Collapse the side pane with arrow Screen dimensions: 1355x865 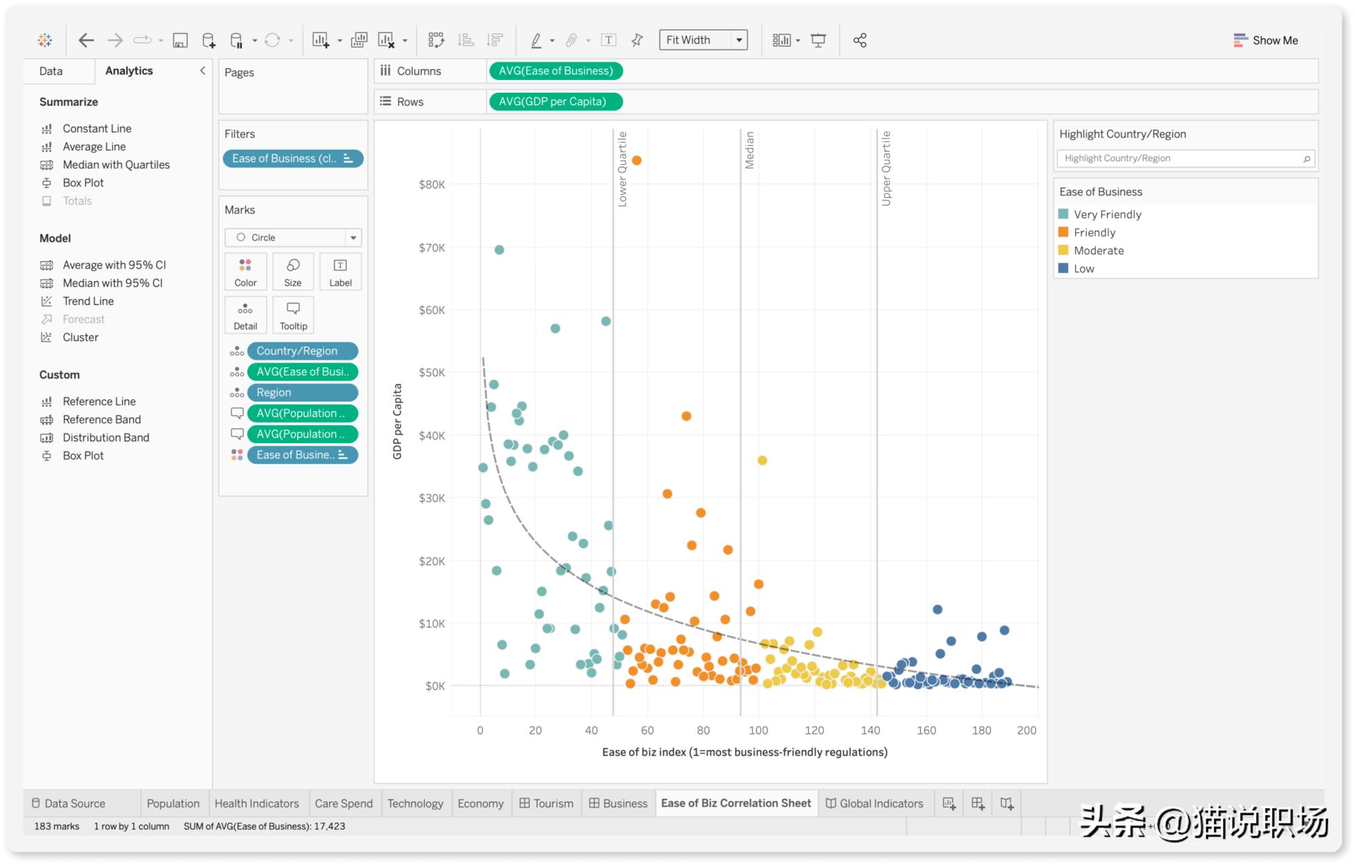pyautogui.click(x=202, y=70)
